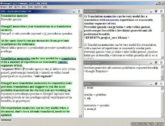The height and width of the screenshot is (126, 165).
Task: Click the OmegaT application icon in title bar
Action: click(1, 4)
